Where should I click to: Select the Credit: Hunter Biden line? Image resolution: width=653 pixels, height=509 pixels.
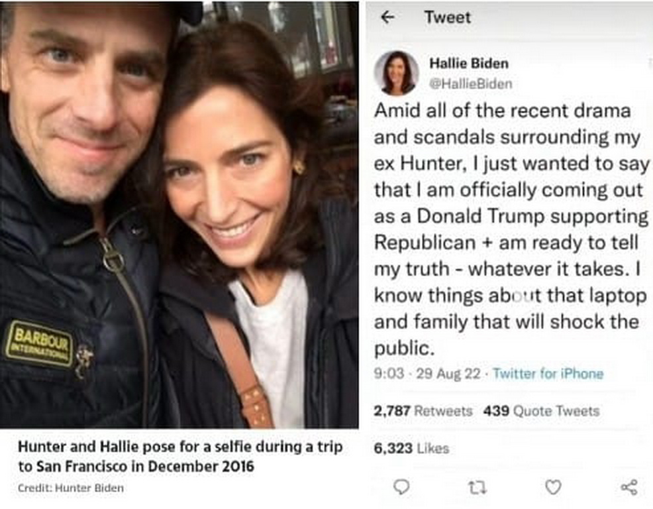[x=70, y=488]
